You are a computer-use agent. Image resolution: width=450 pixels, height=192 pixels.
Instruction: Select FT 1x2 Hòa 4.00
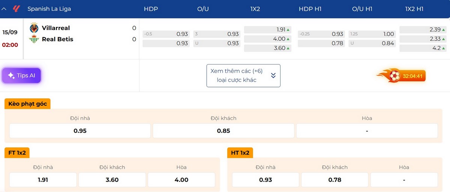pyautogui.click(x=181, y=180)
